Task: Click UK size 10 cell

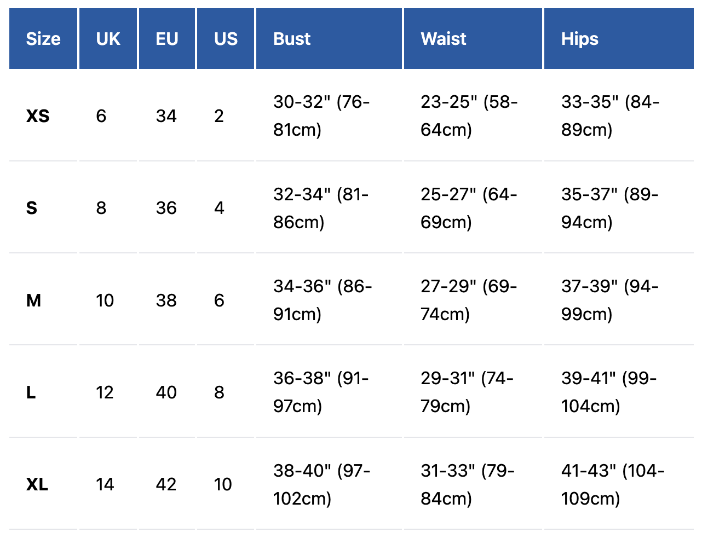Action: point(105,300)
